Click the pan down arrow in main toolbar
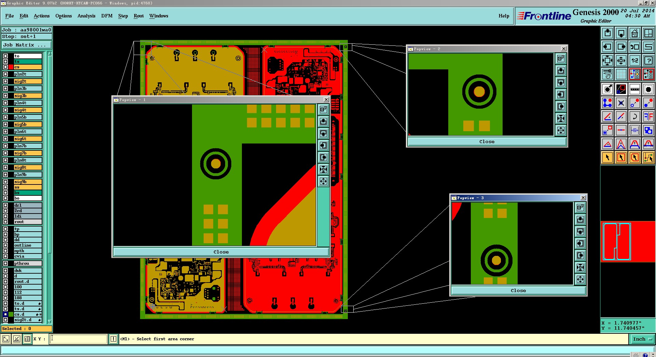 (621, 33)
